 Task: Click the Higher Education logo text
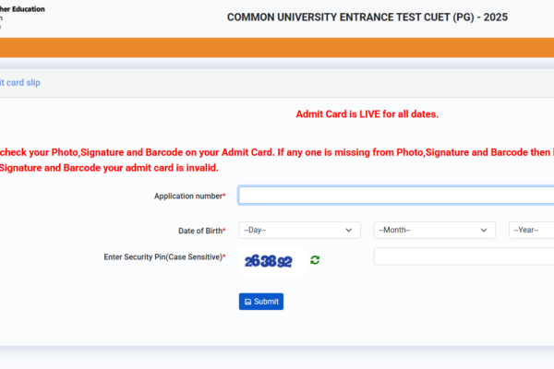[22, 9]
